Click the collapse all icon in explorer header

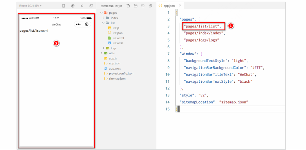point(150,6)
